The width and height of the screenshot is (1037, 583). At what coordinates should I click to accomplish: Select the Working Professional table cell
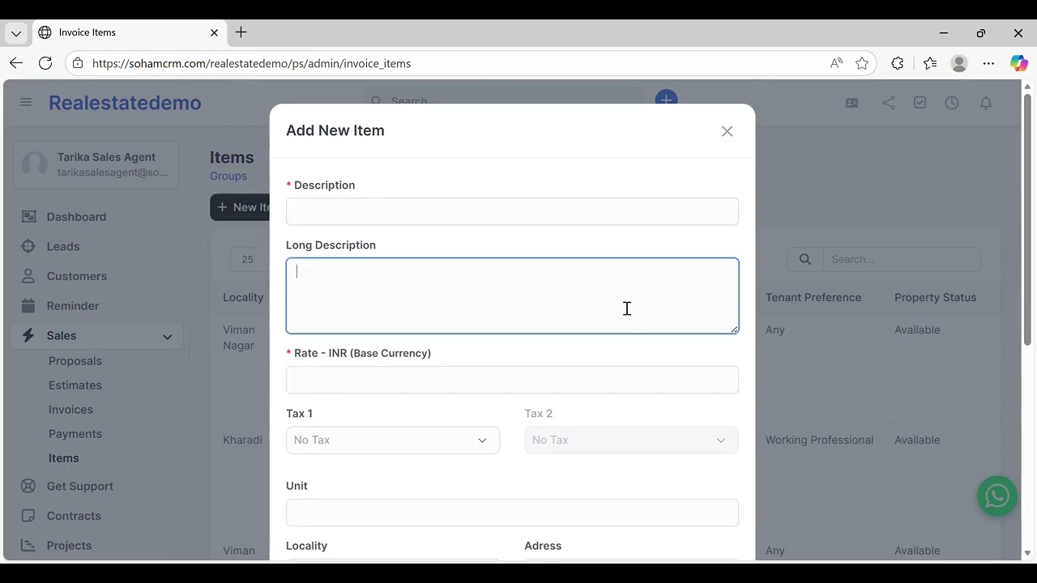819,440
